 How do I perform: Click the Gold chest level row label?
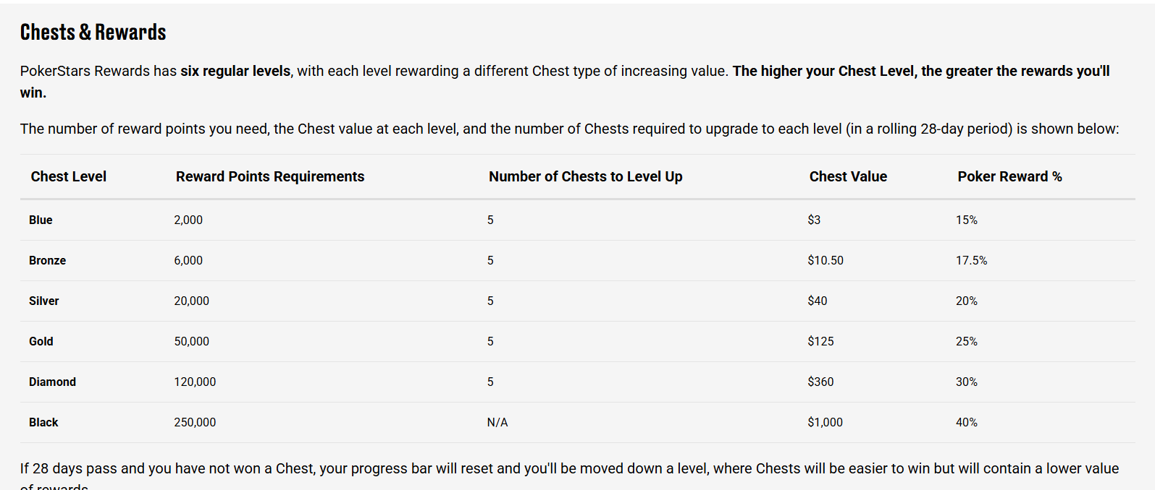click(41, 341)
